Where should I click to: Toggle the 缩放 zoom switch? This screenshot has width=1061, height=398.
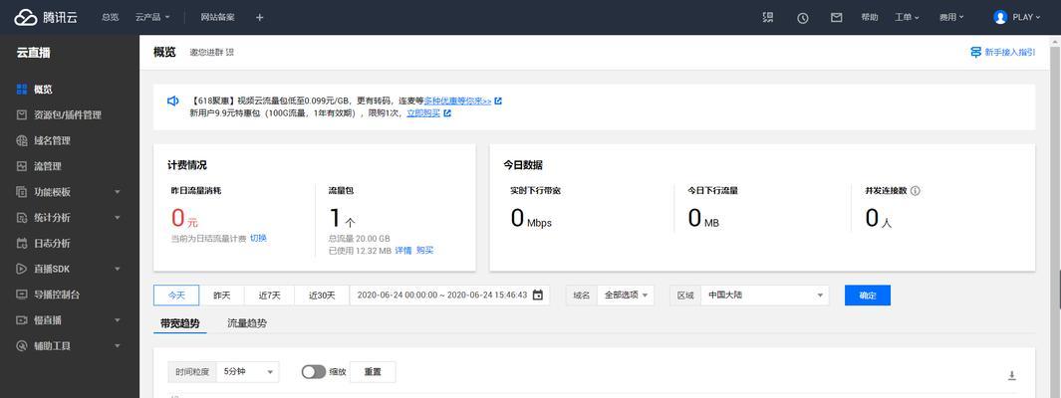pos(313,372)
